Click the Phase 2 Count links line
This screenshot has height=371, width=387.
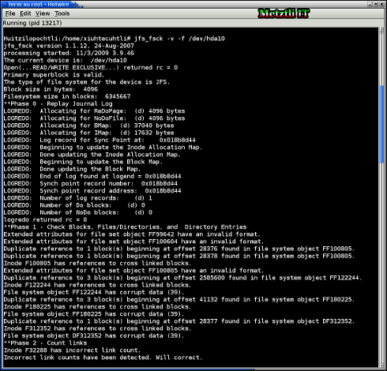(x=45, y=343)
